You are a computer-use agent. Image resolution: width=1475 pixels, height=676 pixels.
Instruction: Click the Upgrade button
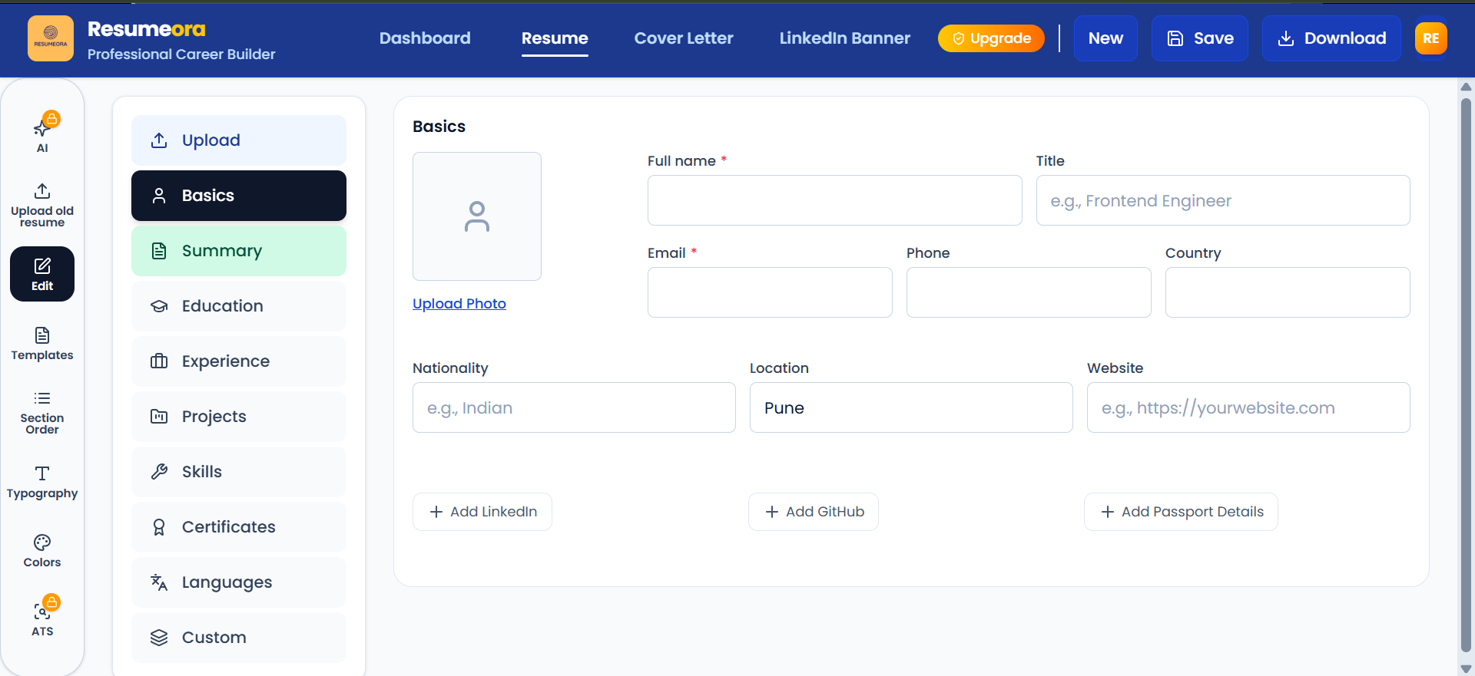(x=991, y=38)
